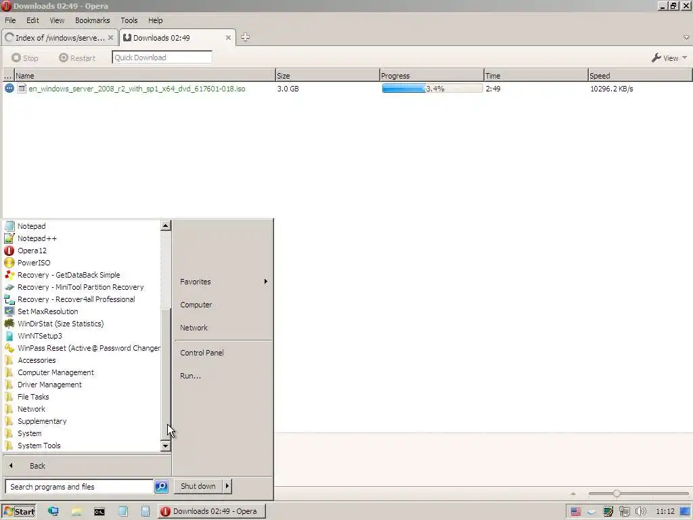The width and height of the screenshot is (693, 520).
Task: Open the tab list dropdown arrow on the tab bar
Action: pos(686,38)
